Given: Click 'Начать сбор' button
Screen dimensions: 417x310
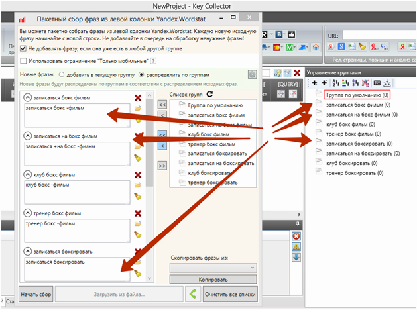Looking at the screenshot, I should [36, 294].
